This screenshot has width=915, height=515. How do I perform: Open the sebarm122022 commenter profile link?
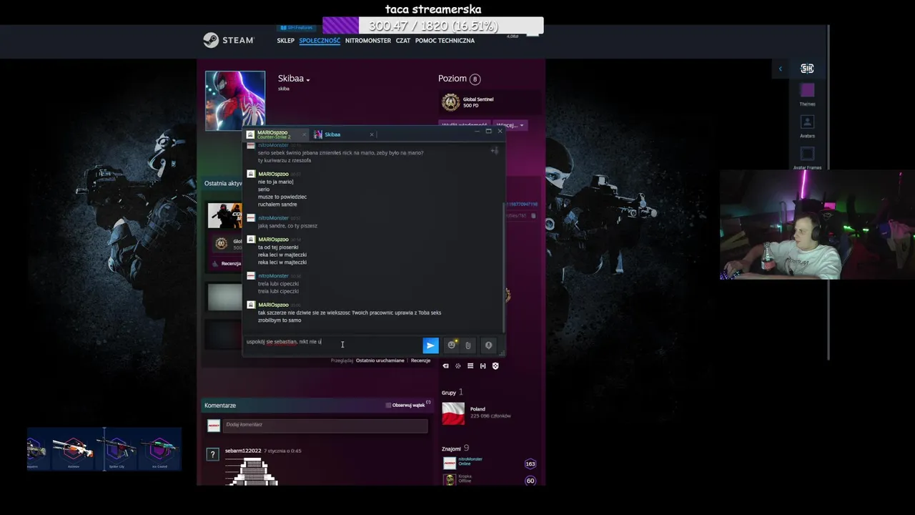coord(243,451)
